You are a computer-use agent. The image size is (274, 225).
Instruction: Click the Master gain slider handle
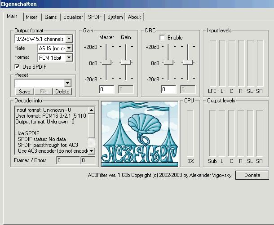106,62
